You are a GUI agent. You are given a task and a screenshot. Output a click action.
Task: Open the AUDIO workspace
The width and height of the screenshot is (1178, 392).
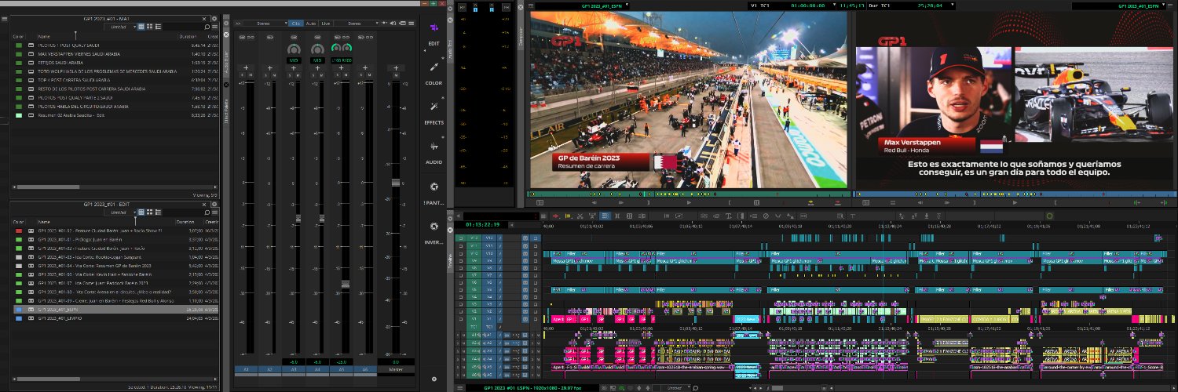click(434, 152)
